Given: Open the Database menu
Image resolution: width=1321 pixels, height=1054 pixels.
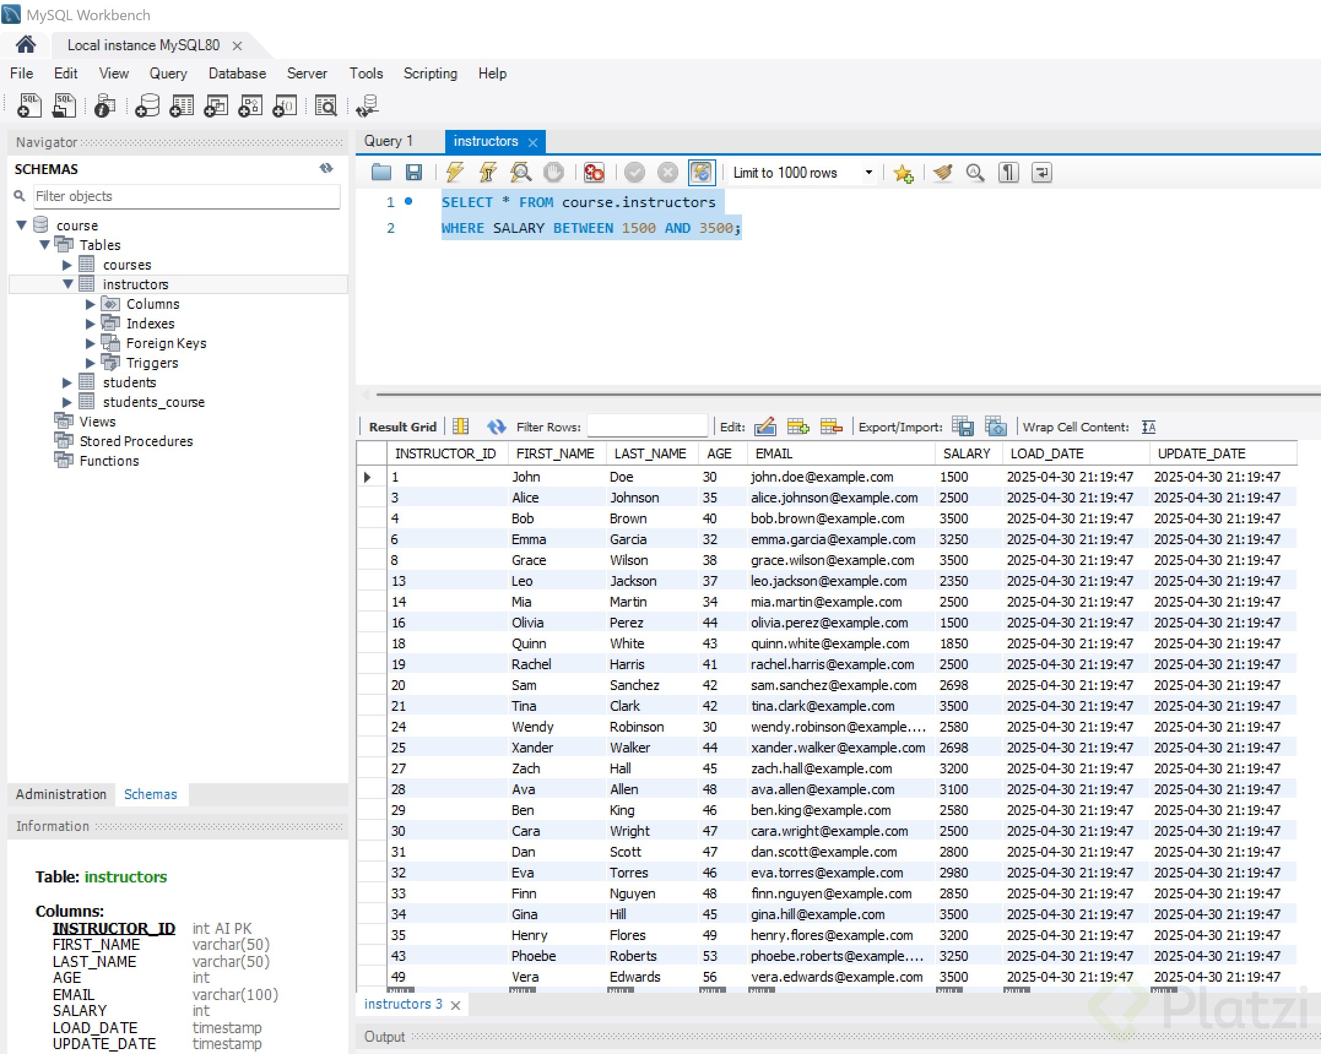Looking at the screenshot, I should pyautogui.click(x=237, y=74).
